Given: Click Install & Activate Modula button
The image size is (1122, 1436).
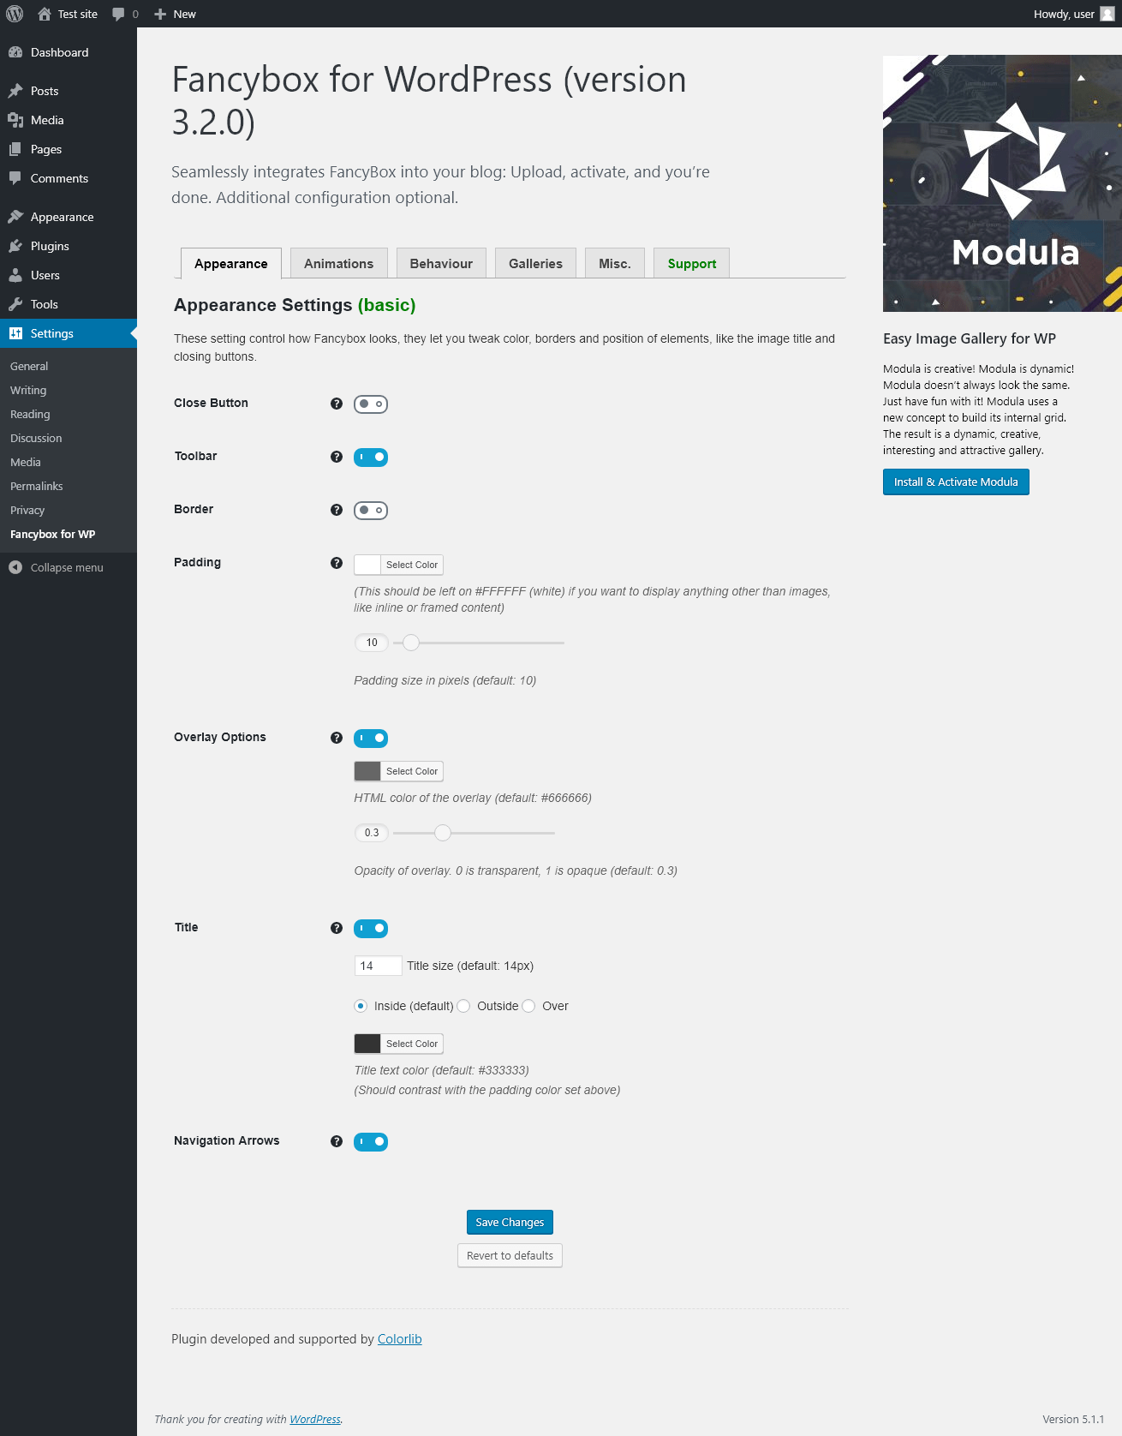Looking at the screenshot, I should click(956, 482).
